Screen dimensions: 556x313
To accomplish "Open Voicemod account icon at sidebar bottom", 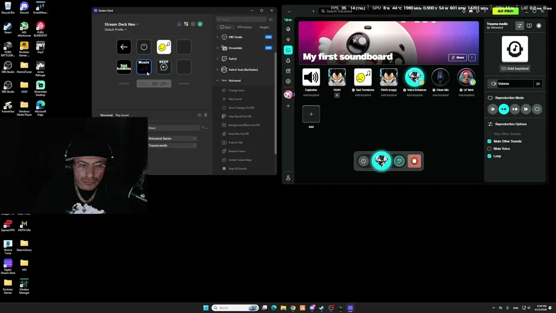I will (288, 178).
